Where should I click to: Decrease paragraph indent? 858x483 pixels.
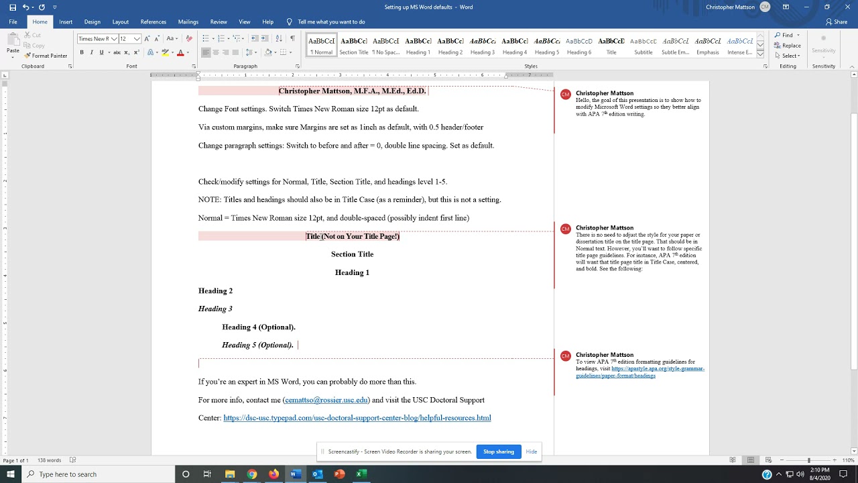tap(255, 39)
